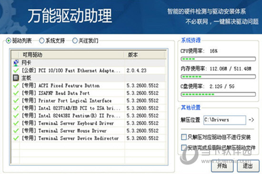Viewport: 262px width, 174px height.
Task: Select PCI 10/100 Fast Ethernet Adapter row text
Action: [x=71, y=70]
